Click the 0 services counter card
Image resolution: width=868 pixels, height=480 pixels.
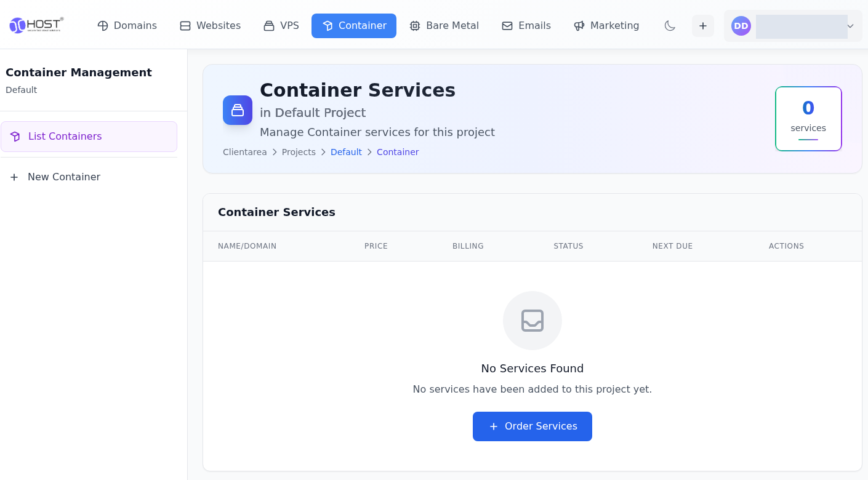(x=808, y=119)
